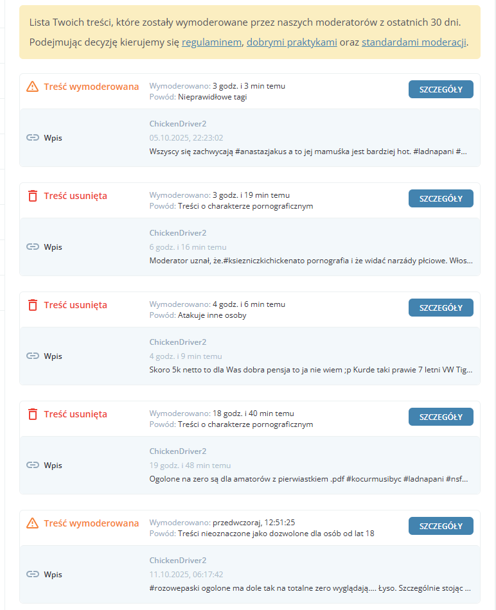Click warning icon on age-restriction moderated entry
Screen dimensions: 496x610
pyautogui.click(x=32, y=523)
